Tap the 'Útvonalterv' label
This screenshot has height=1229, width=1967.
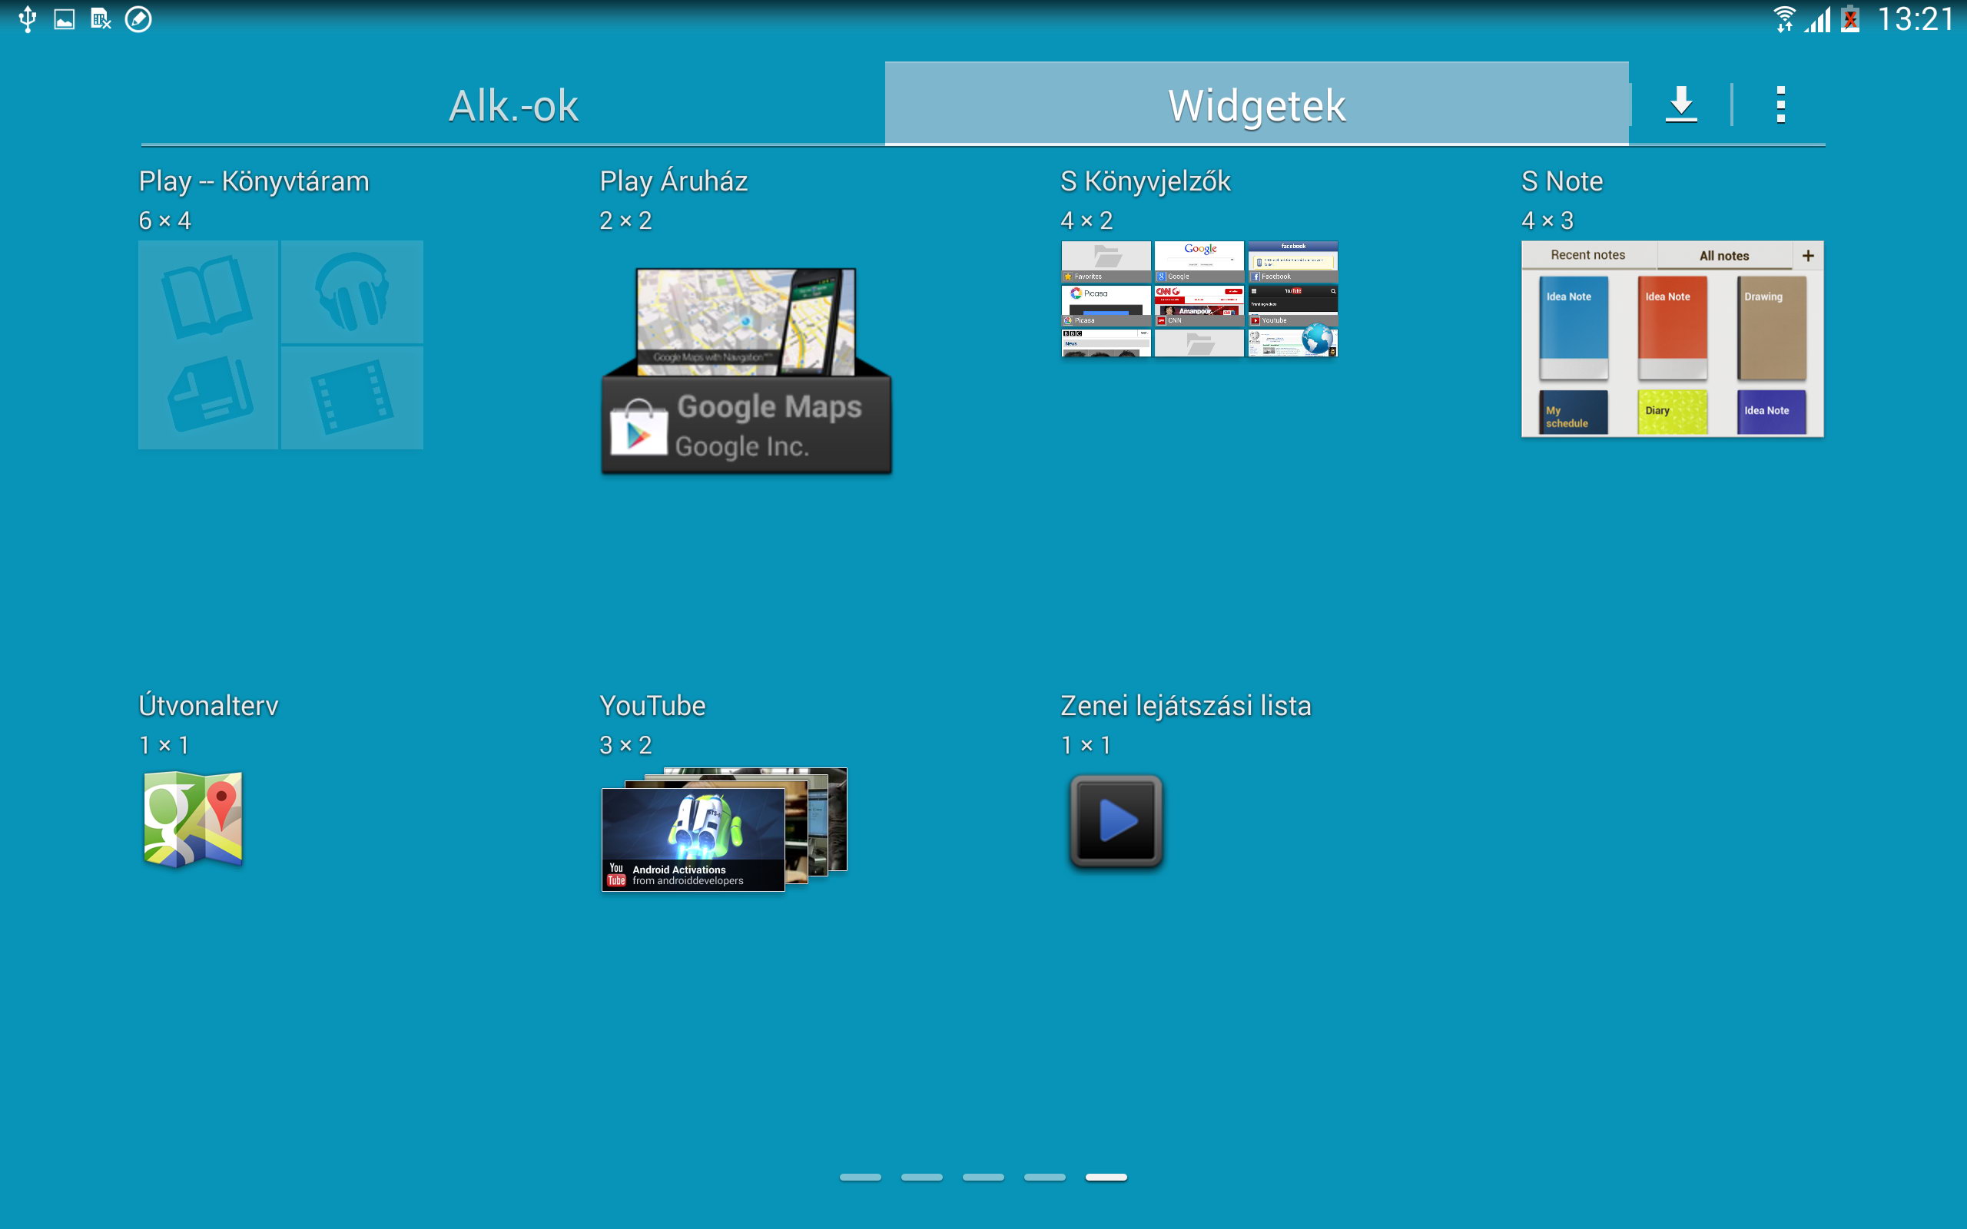click(208, 704)
